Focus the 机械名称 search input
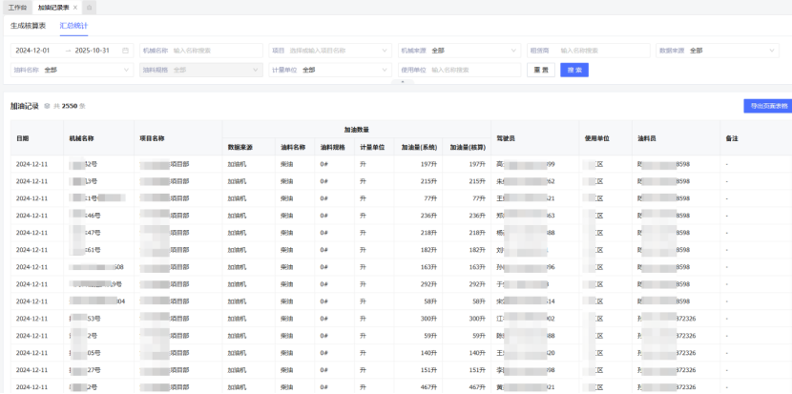This screenshot has height=394, width=792. (201, 51)
